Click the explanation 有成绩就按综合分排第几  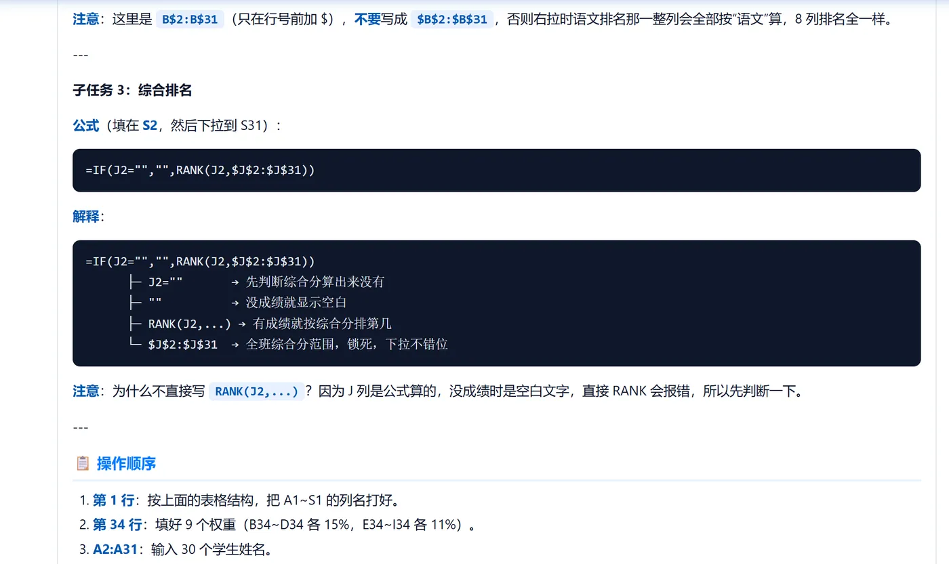[322, 324]
